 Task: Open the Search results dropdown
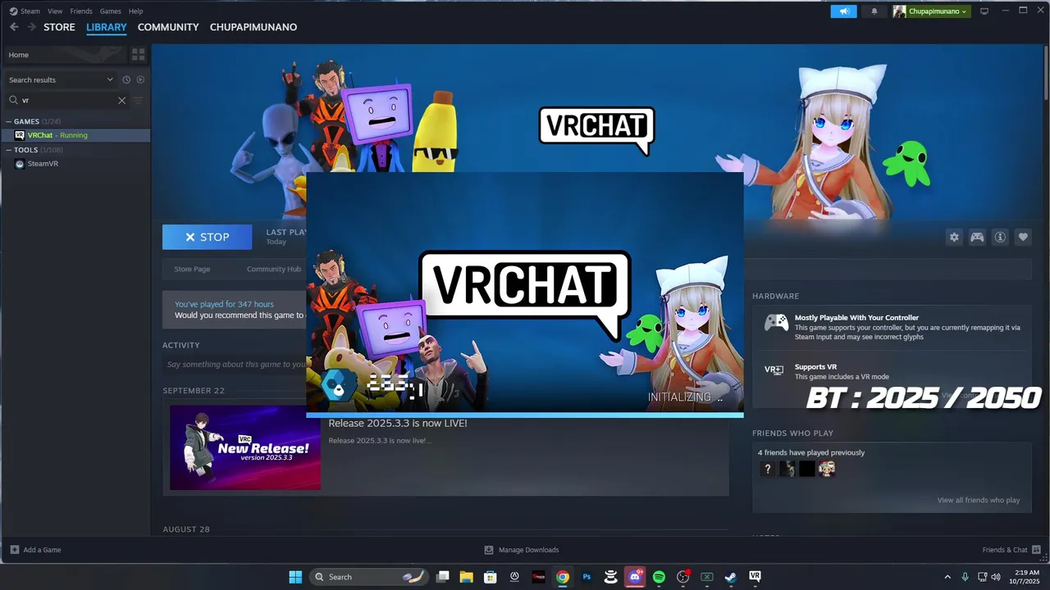(61, 79)
